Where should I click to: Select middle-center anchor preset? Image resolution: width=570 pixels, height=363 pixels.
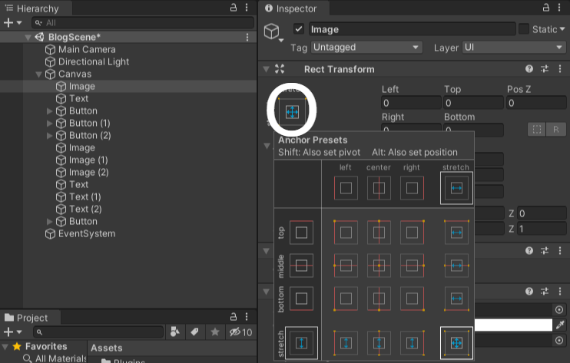coord(379,266)
